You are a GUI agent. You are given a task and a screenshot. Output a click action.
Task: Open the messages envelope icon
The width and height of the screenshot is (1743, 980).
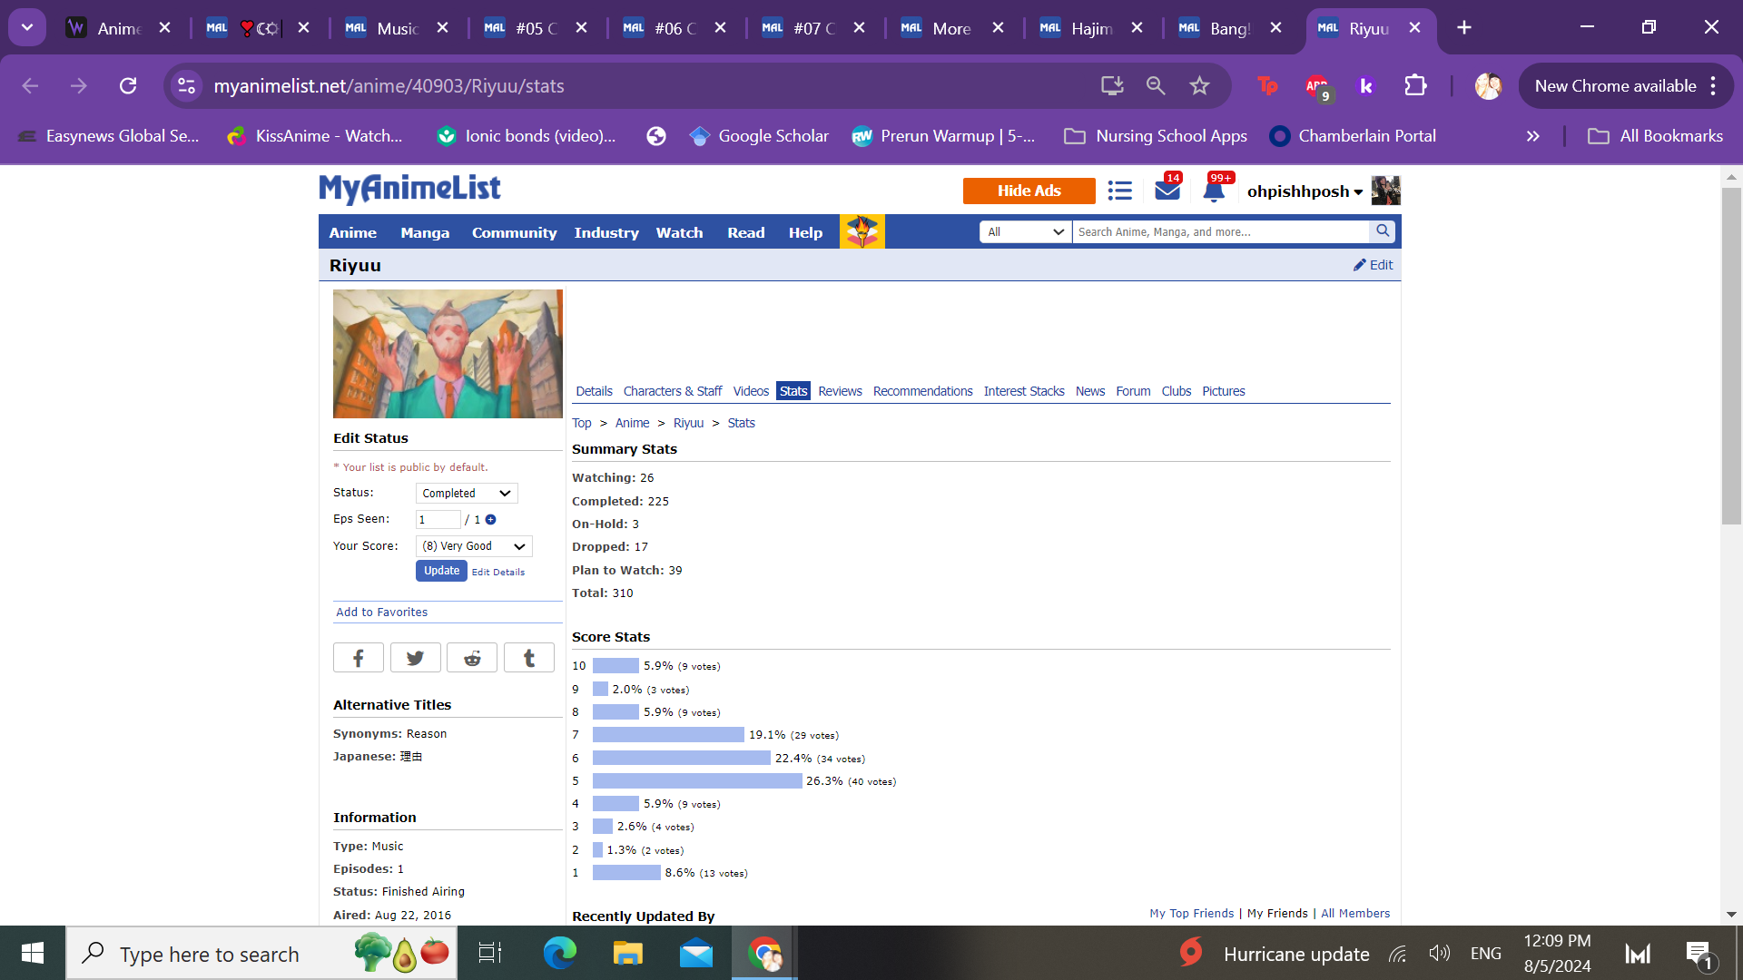pos(1167,191)
